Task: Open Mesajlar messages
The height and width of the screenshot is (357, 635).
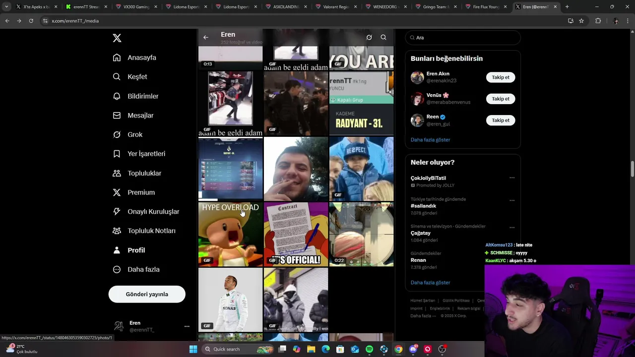Action: pyautogui.click(x=133, y=116)
